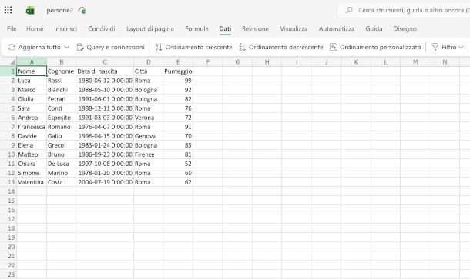Click the Ordinamento decrescente sort icon
The height and width of the screenshot is (279, 470).
point(242,47)
